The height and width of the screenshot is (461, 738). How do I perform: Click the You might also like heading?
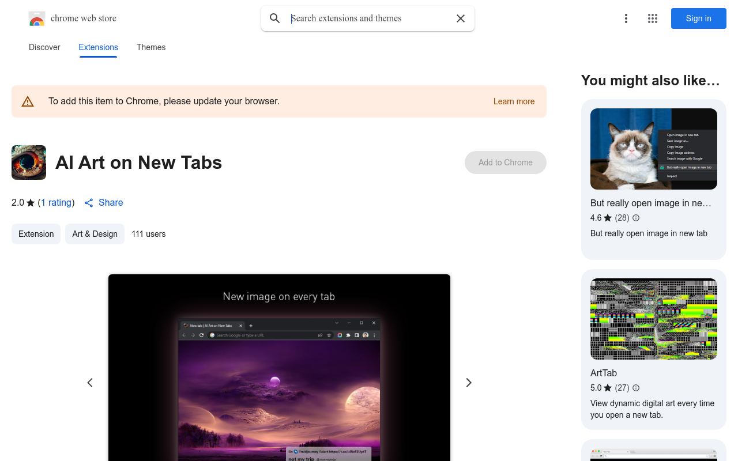650,81
